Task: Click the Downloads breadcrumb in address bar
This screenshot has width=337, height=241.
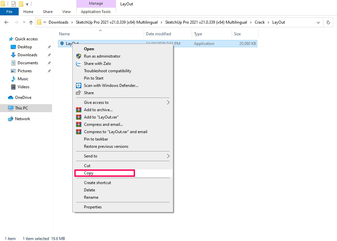Action: click(58, 22)
